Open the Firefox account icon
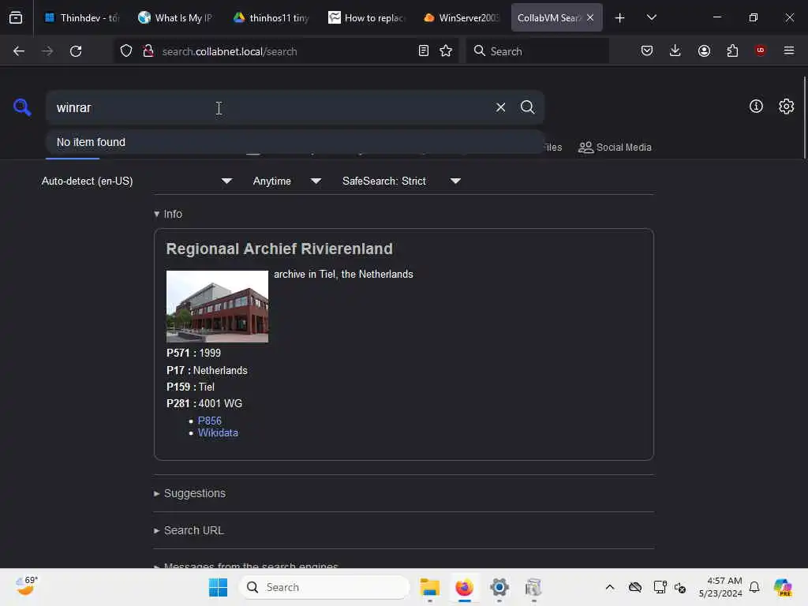The width and height of the screenshot is (808, 606). click(704, 50)
